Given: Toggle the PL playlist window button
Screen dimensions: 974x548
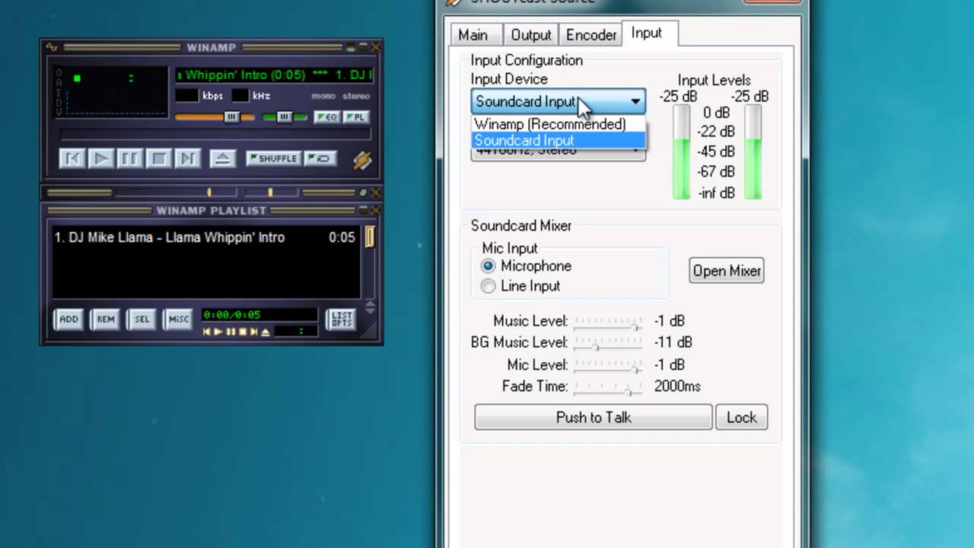Looking at the screenshot, I should pyautogui.click(x=355, y=116).
